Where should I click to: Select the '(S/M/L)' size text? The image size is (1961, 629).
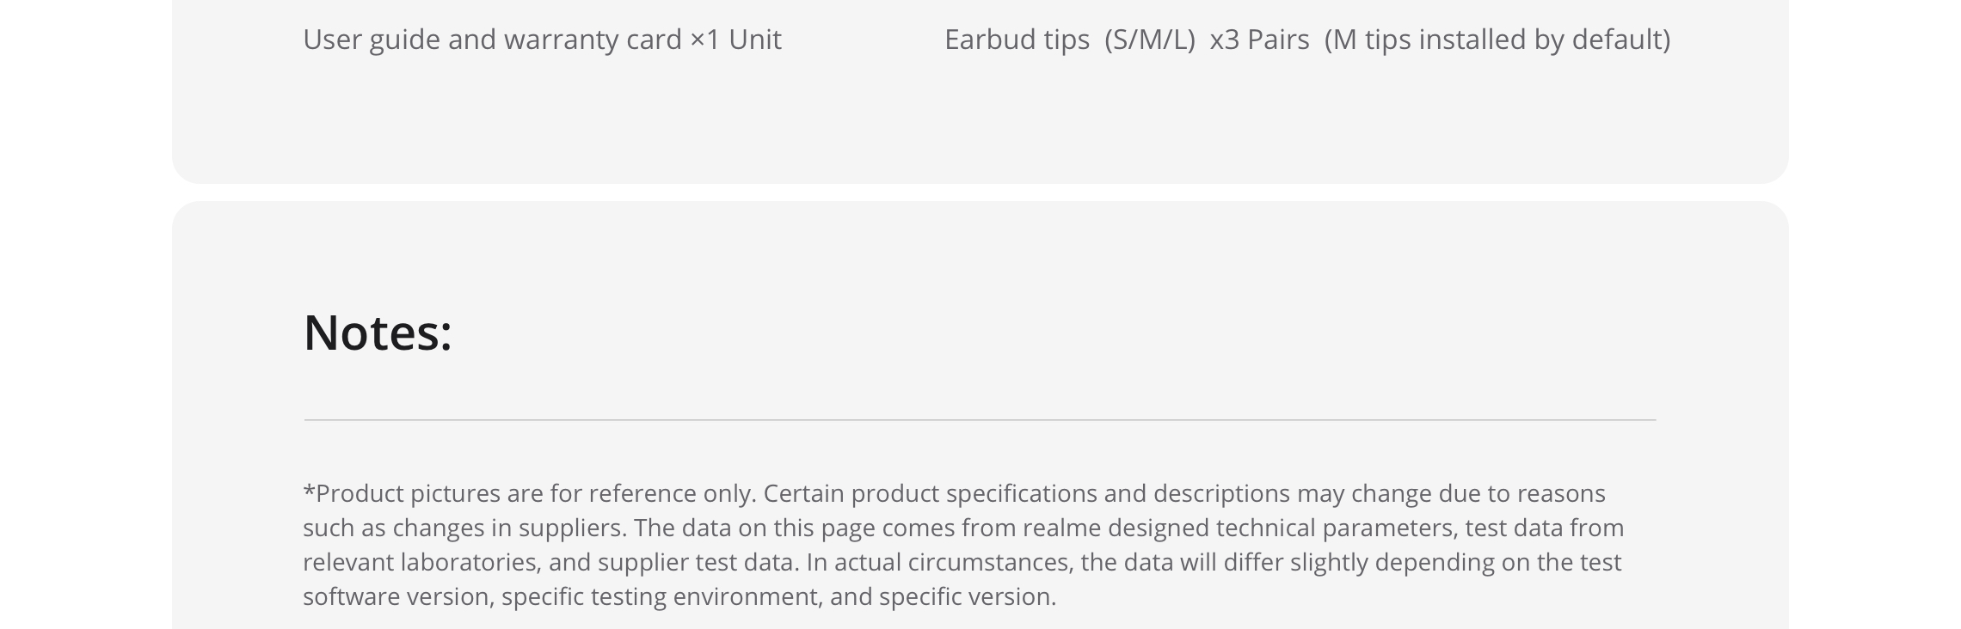pyautogui.click(x=1150, y=40)
